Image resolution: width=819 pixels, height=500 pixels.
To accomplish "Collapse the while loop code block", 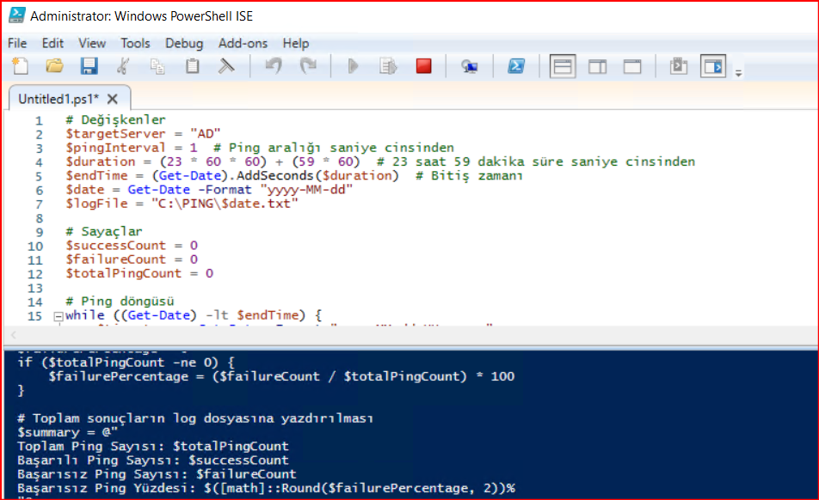I will [x=58, y=316].
